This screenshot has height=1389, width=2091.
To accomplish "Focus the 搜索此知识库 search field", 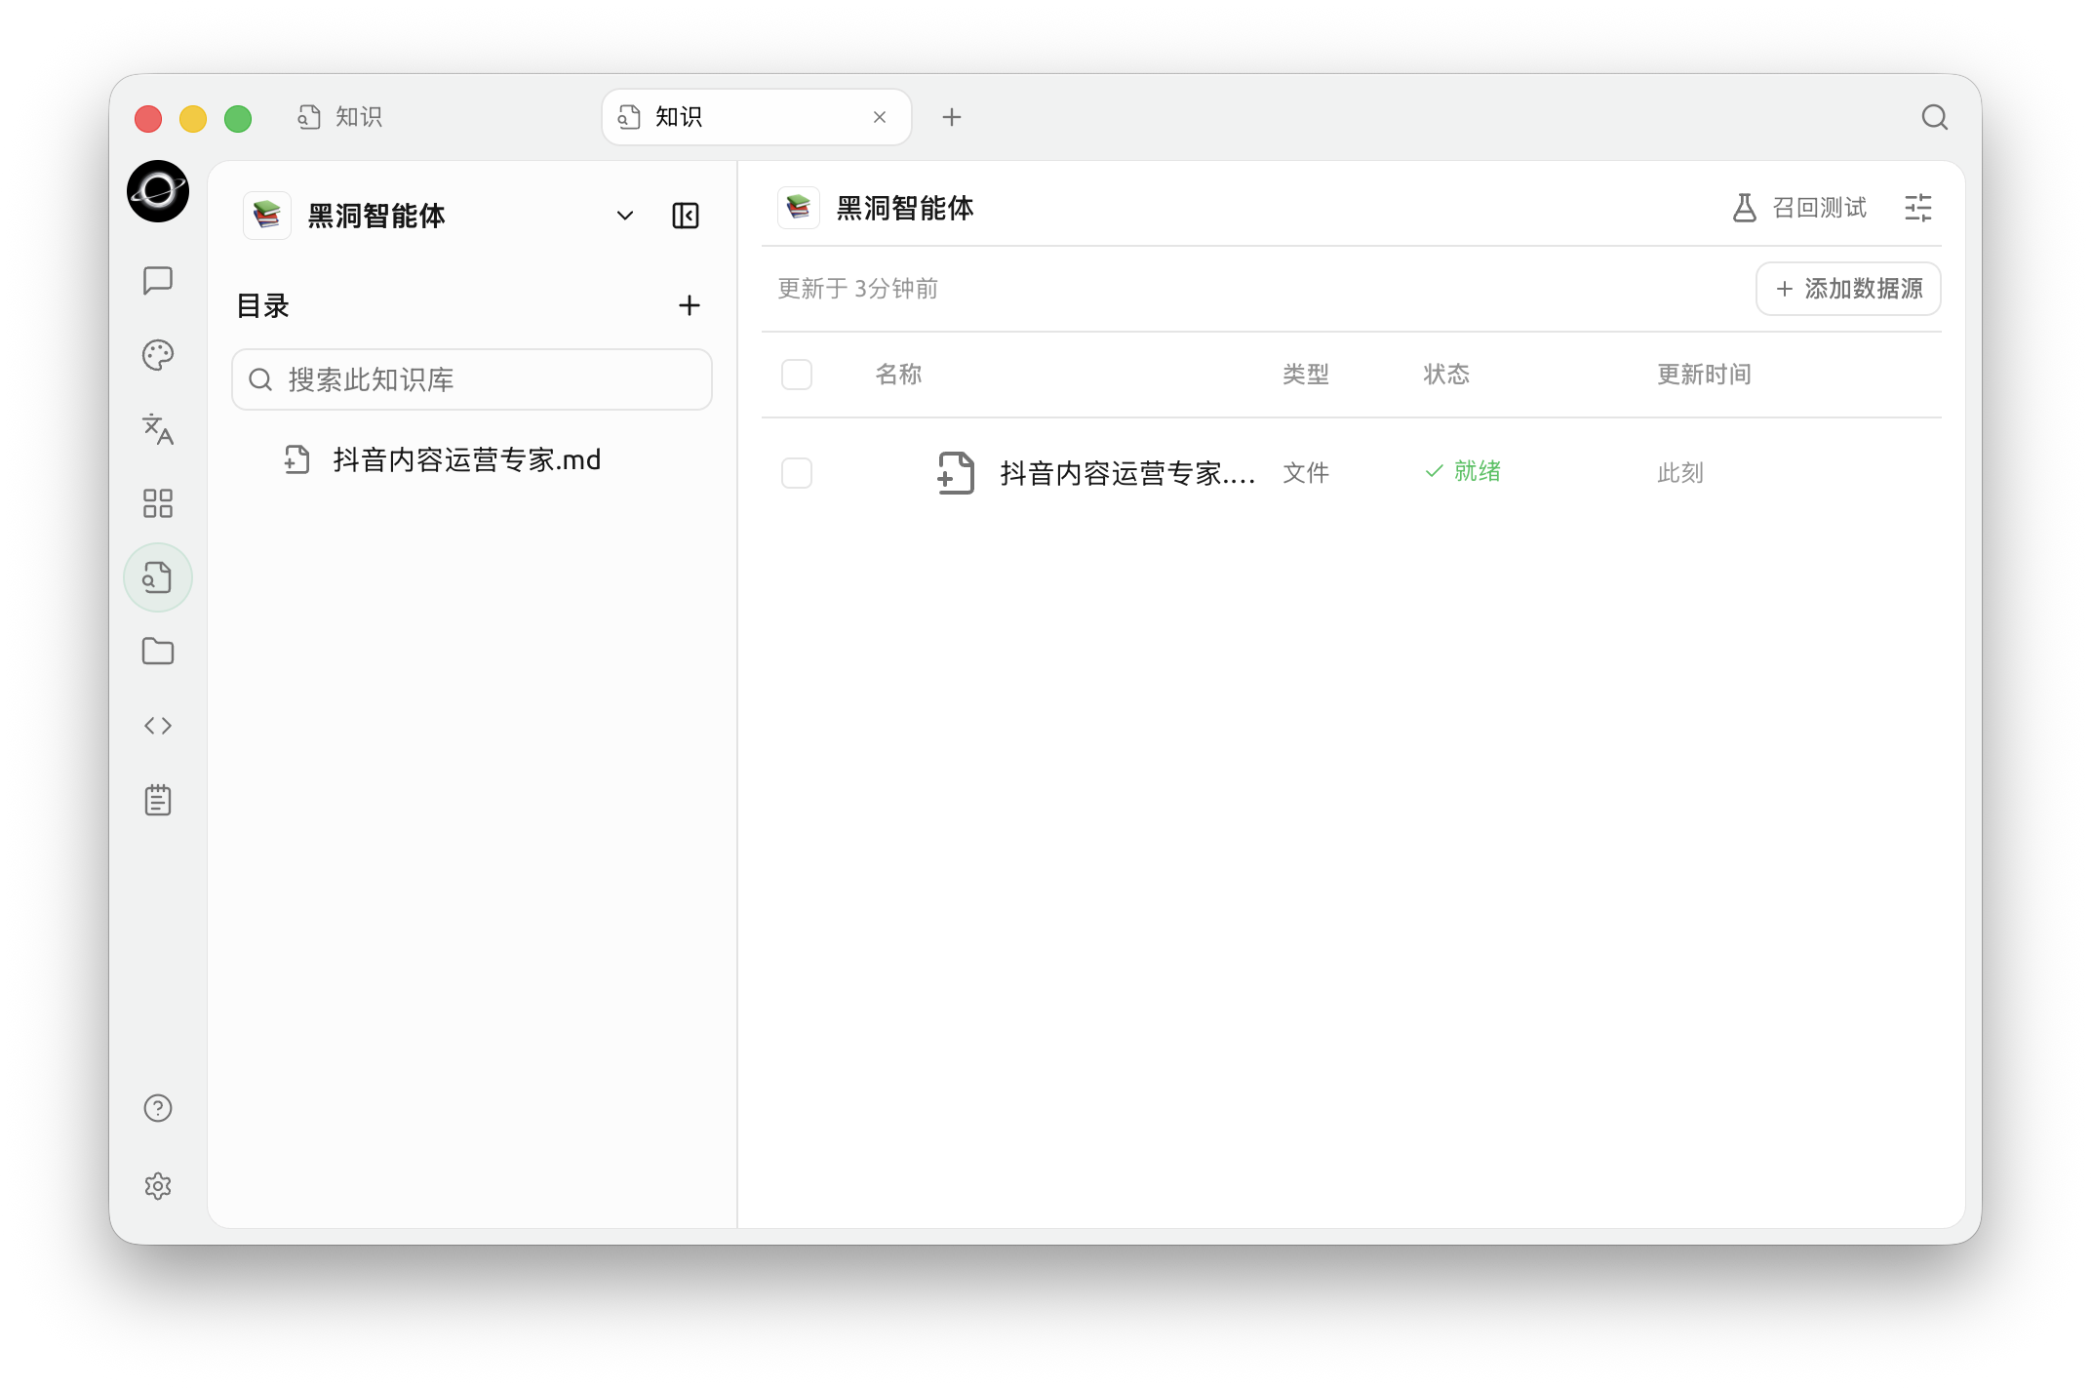I will [x=472, y=379].
